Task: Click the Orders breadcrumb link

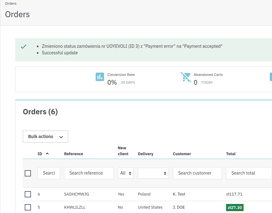Action: click(11, 3)
